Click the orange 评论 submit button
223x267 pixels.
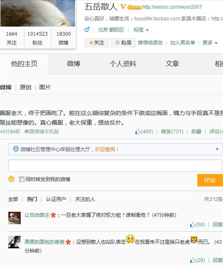[210, 180]
